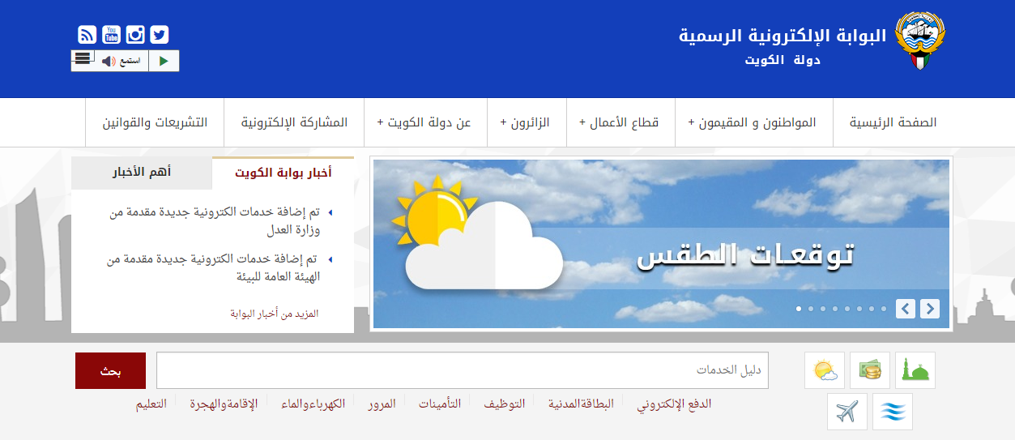Go to the next banner slide arrow
Screen dimensions: 1015x440
pos(930,309)
